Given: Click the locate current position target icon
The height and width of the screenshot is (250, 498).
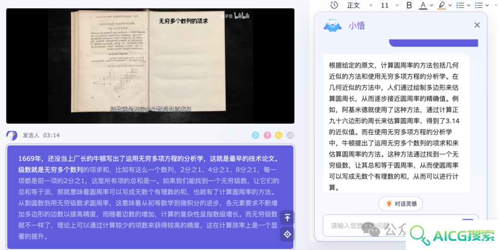Looking at the screenshot, I should click(x=287, y=234).
